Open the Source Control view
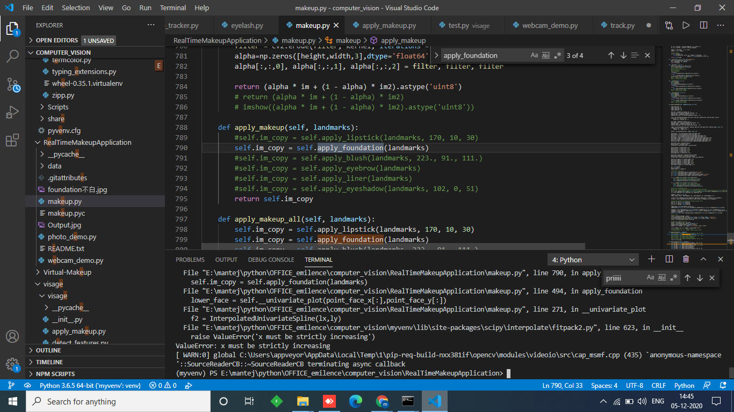The height and width of the screenshot is (412, 734). (x=12, y=84)
